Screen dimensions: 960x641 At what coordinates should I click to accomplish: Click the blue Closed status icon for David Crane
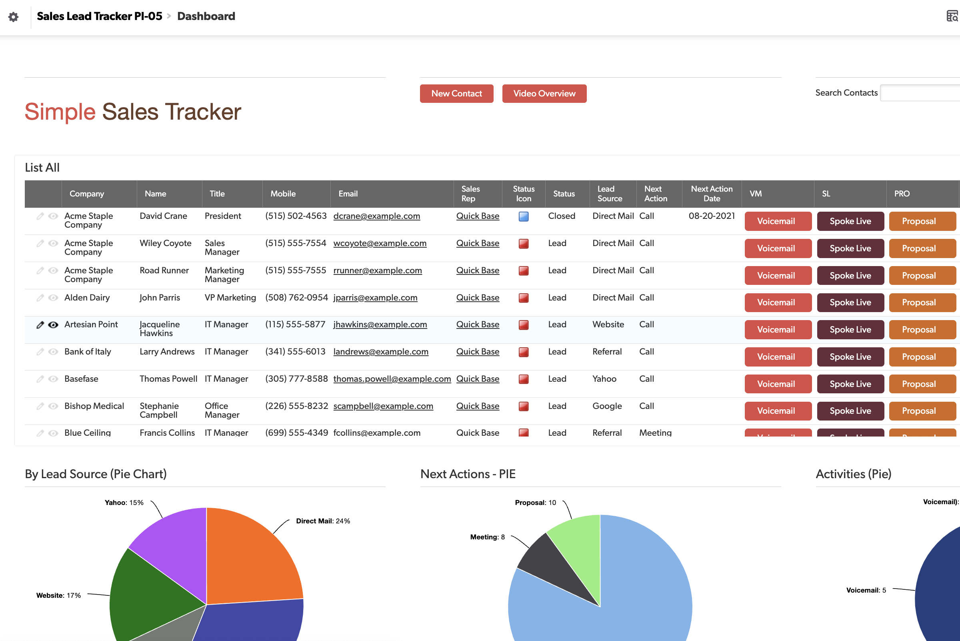coord(524,216)
